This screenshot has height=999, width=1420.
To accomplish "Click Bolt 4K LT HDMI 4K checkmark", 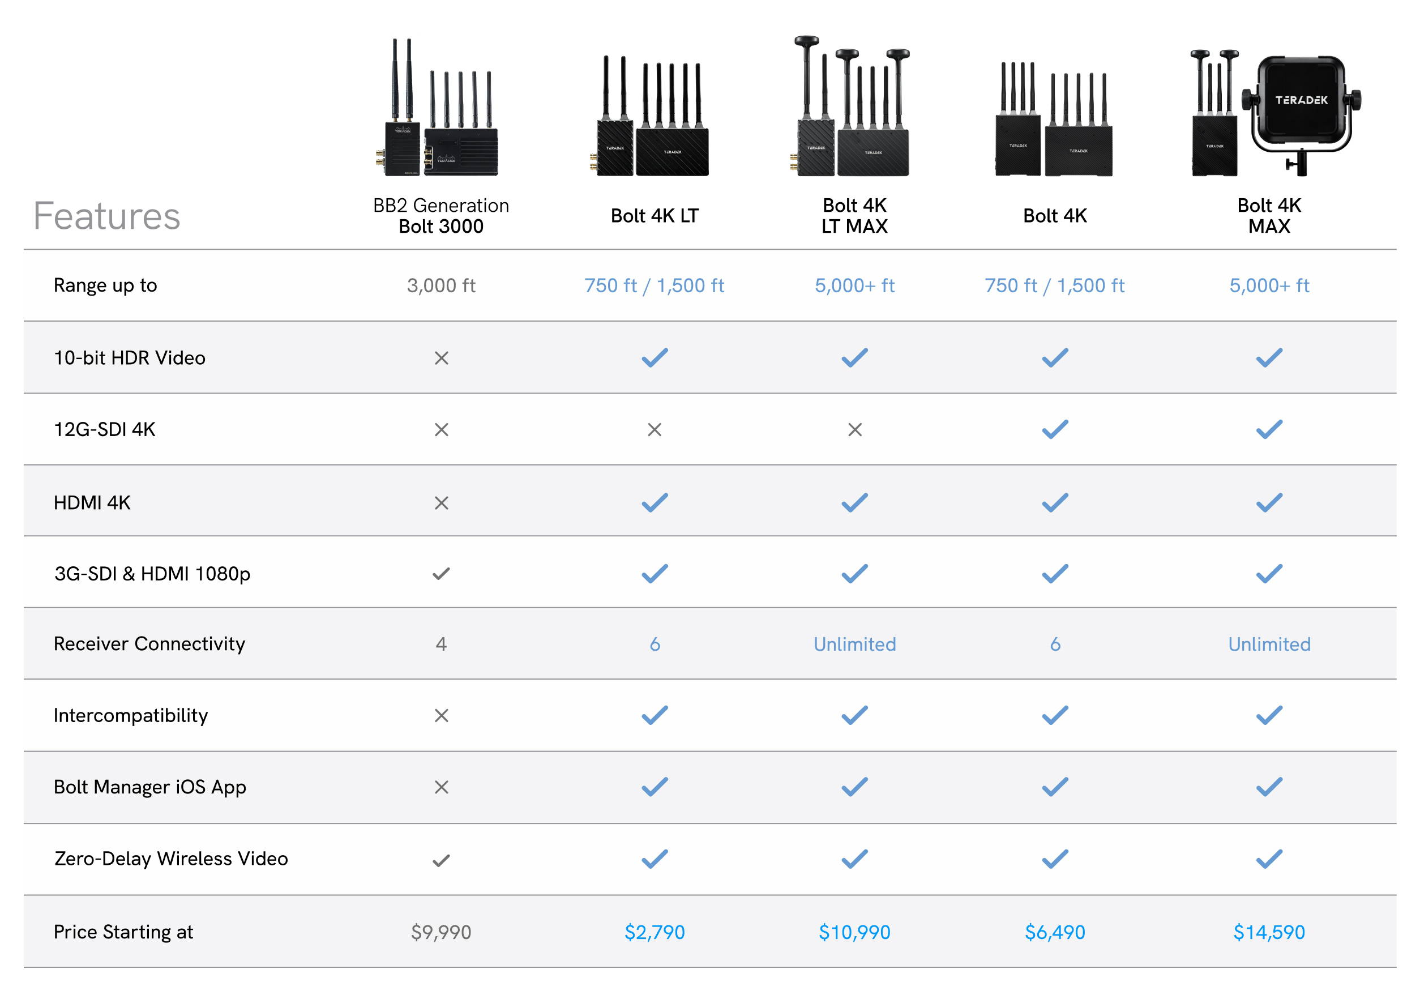I will point(655,502).
